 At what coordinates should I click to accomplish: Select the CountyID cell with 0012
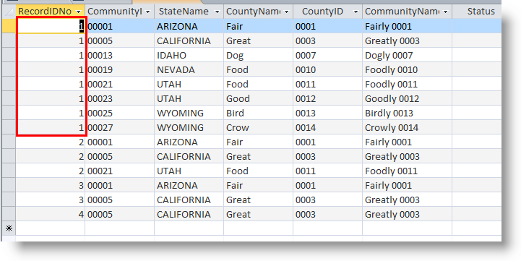pyautogui.click(x=327, y=98)
